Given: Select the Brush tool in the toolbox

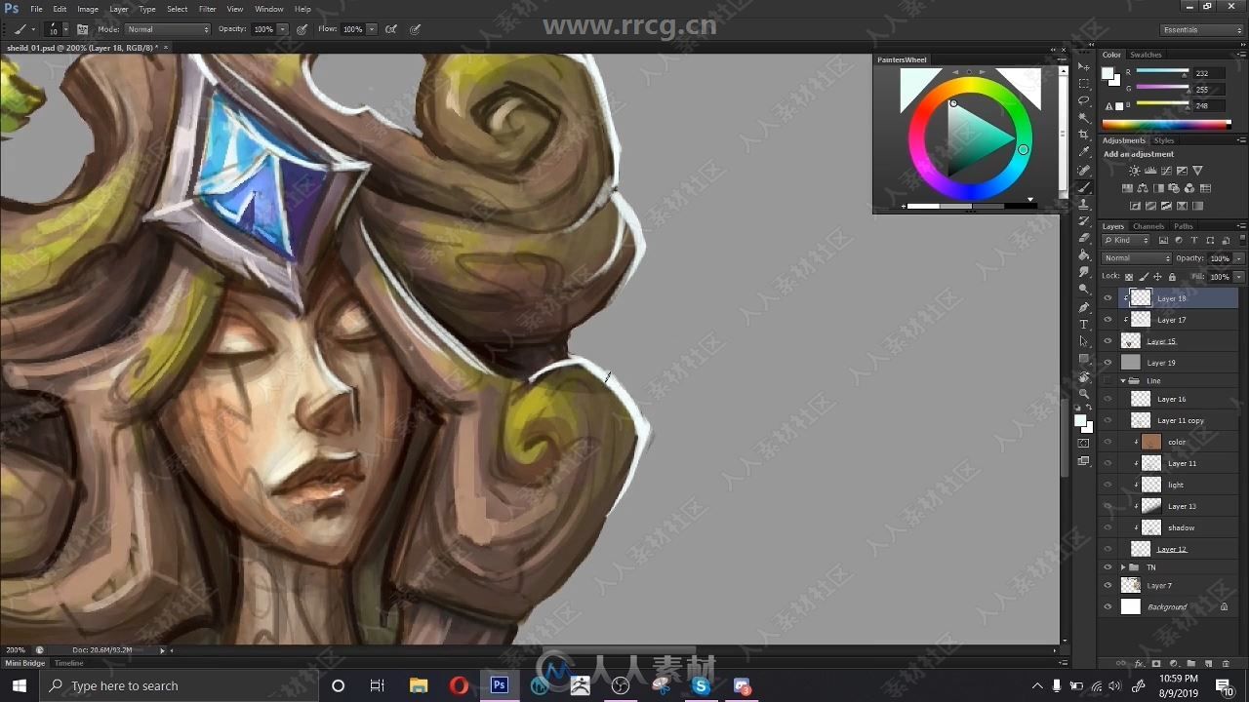Looking at the screenshot, I should coord(1084,186).
